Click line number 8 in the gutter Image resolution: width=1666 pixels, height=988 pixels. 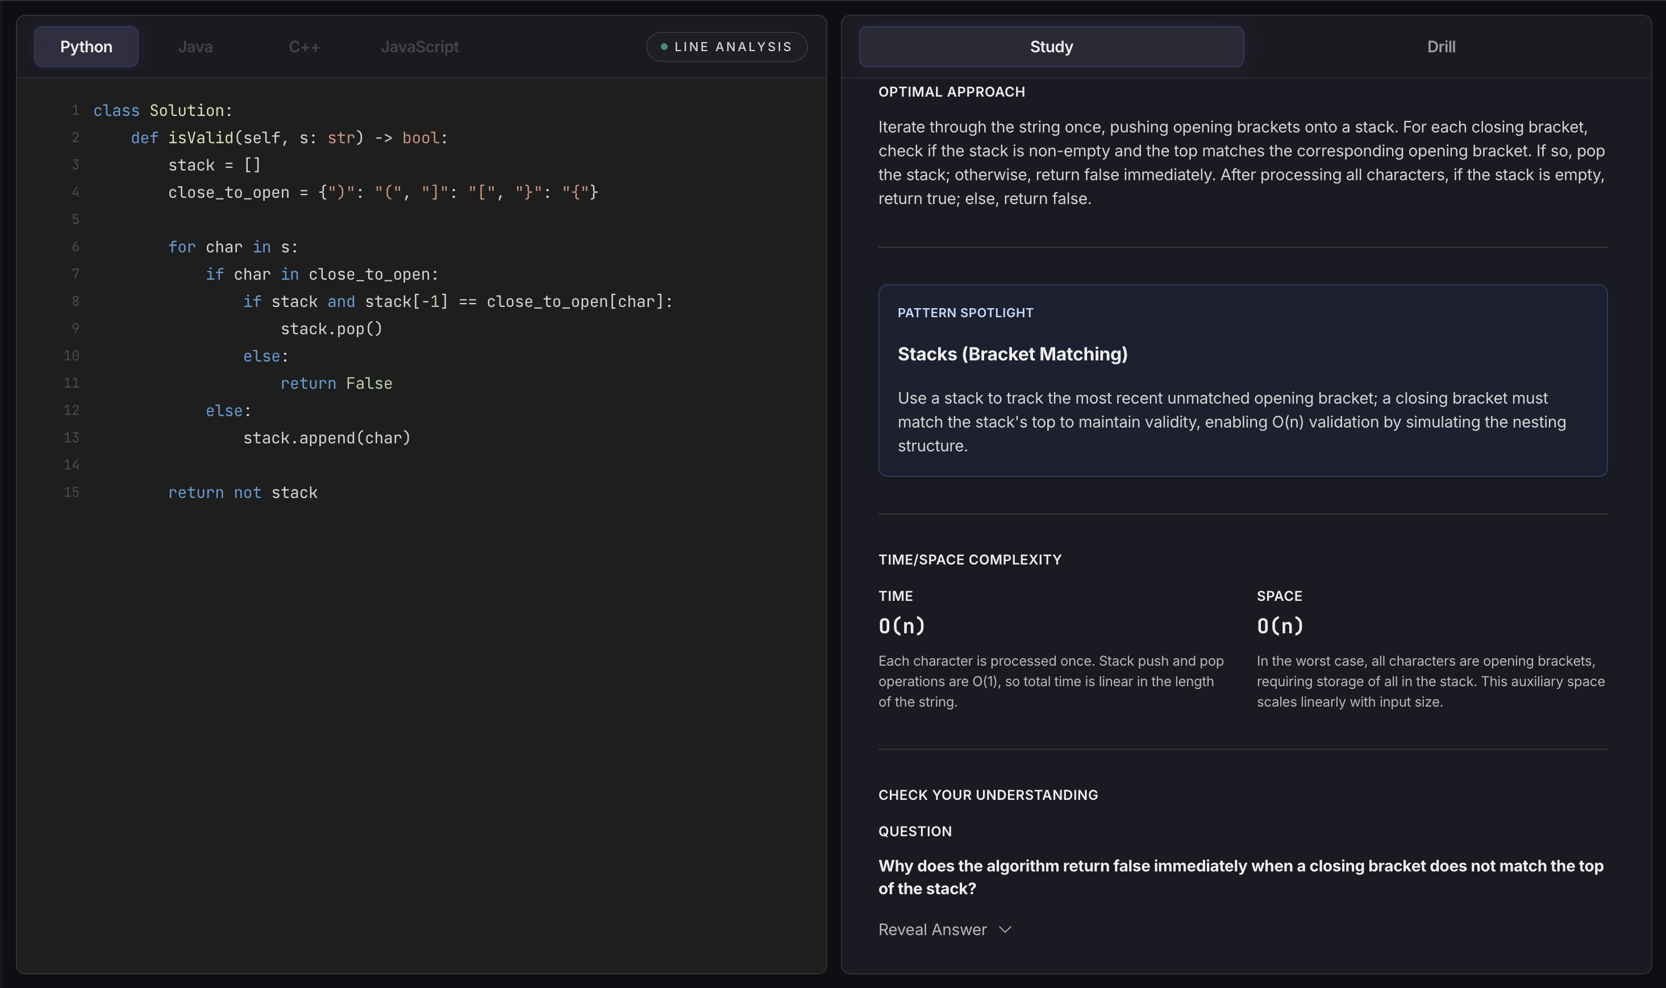75,302
